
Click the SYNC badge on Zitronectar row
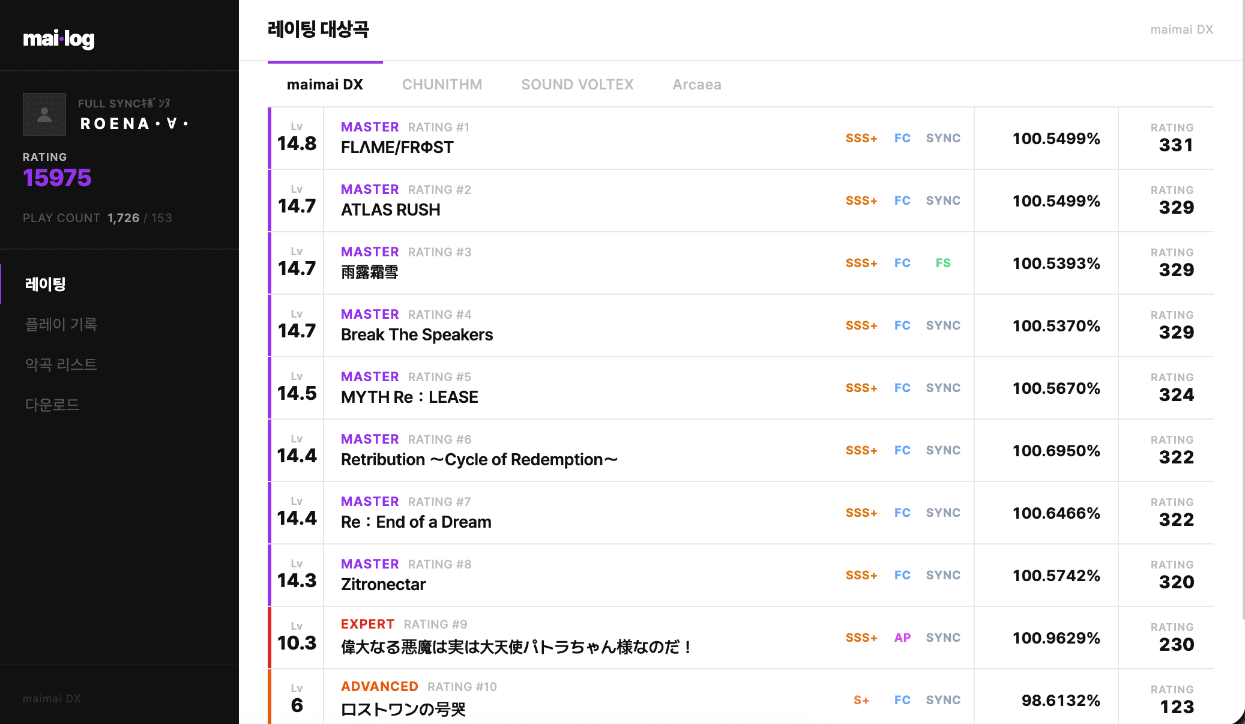tap(943, 575)
